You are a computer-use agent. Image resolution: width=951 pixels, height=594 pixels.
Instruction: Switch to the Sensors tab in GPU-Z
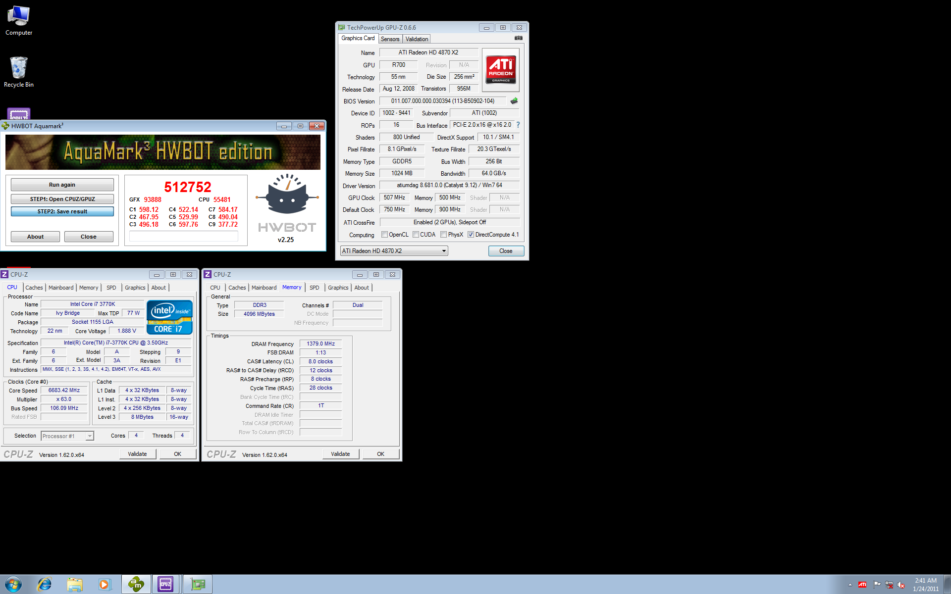[x=390, y=39]
